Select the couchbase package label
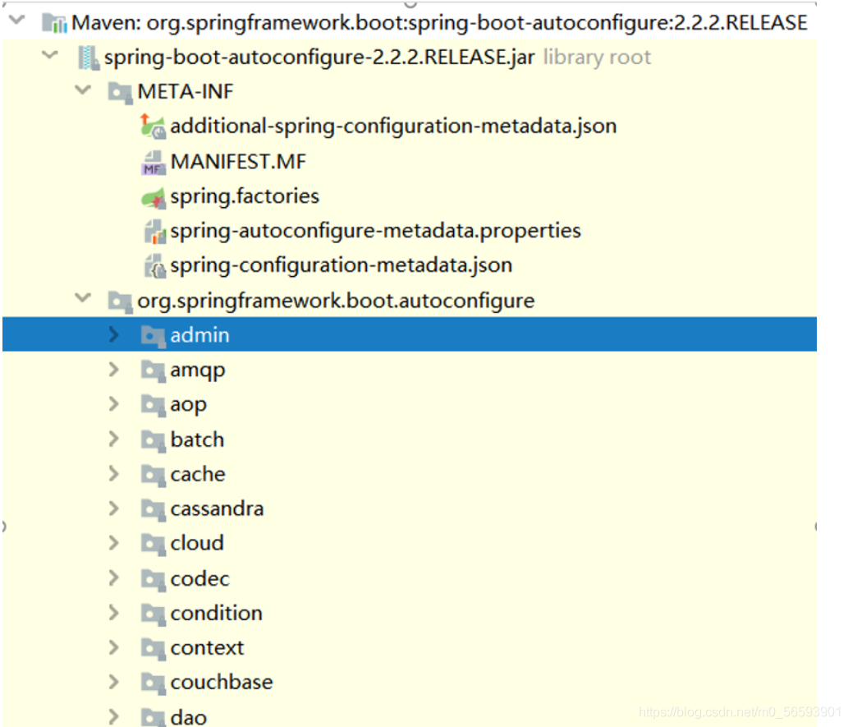The height and width of the screenshot is (727, 848). 222,683
